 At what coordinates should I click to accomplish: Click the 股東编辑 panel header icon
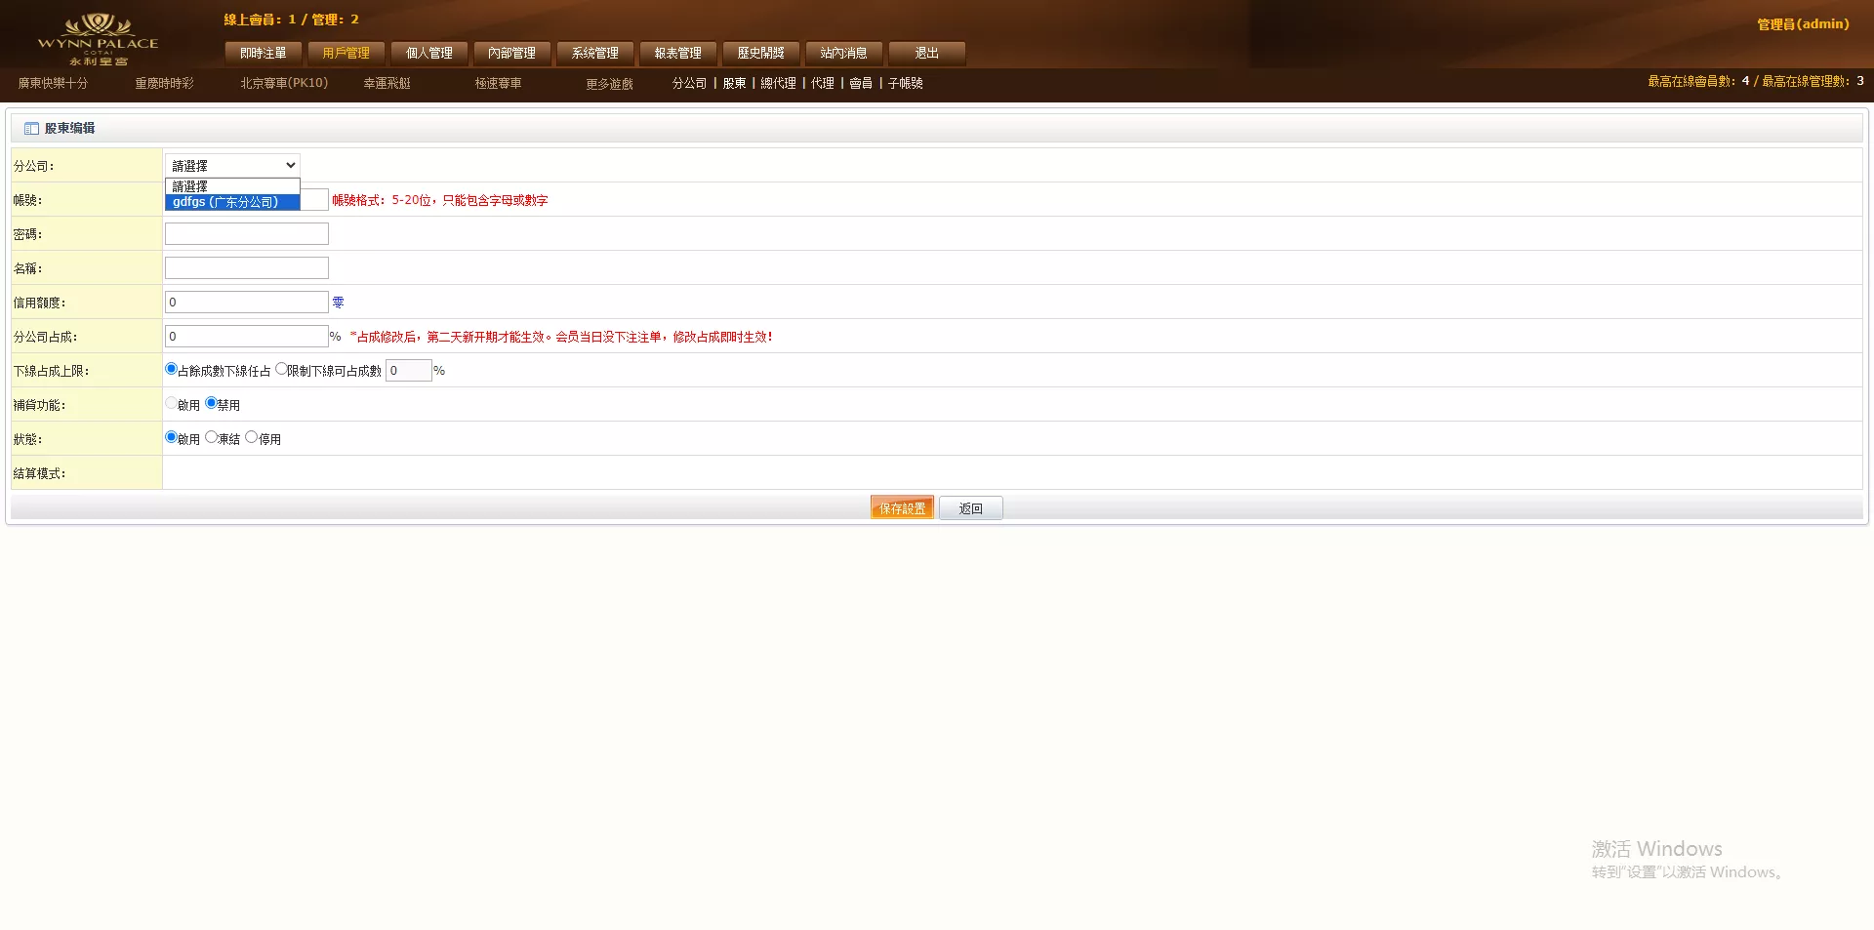coord(31,129)
